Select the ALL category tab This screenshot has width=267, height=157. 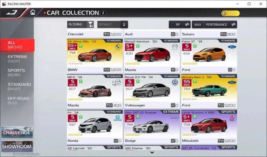[x=17, y=45]
